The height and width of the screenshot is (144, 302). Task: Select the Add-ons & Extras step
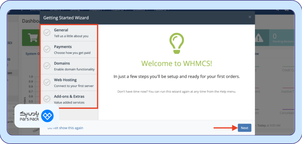coord(69,99)
